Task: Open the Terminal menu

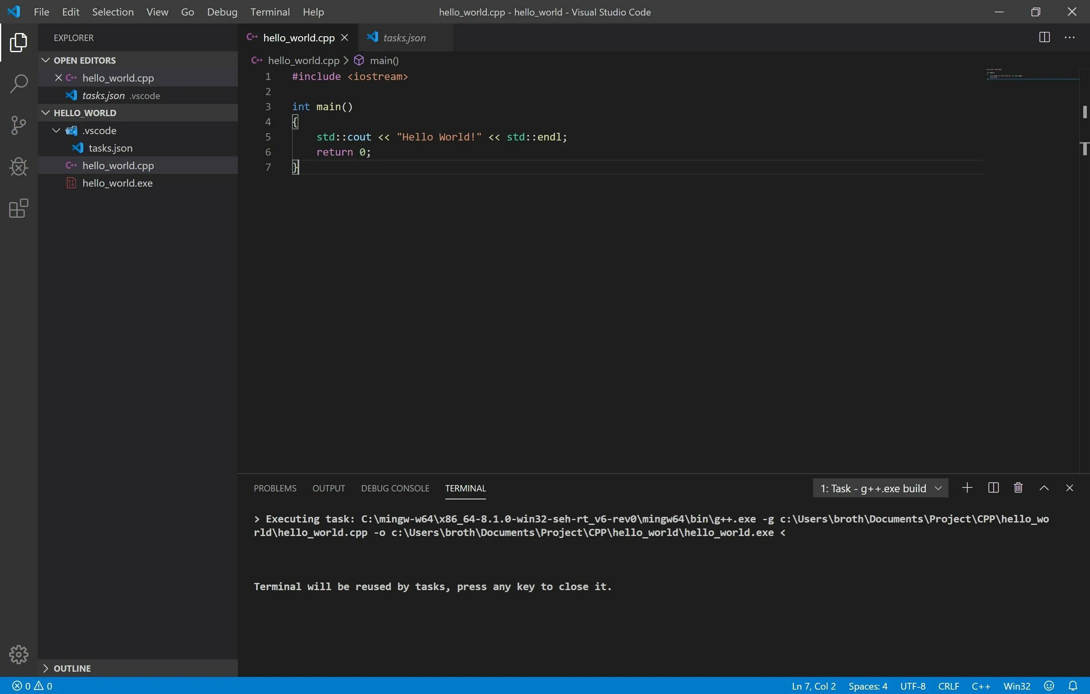Action: click(x=270, y=12)
